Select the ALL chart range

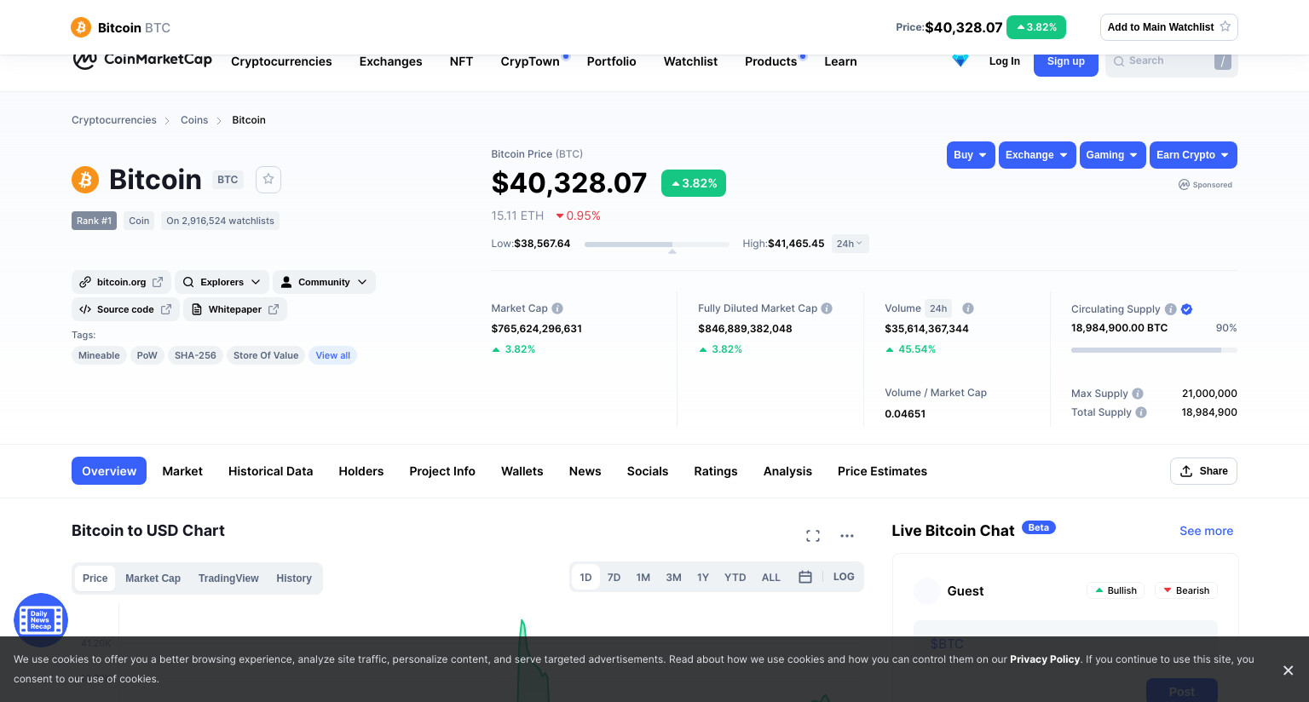(771, 578)
